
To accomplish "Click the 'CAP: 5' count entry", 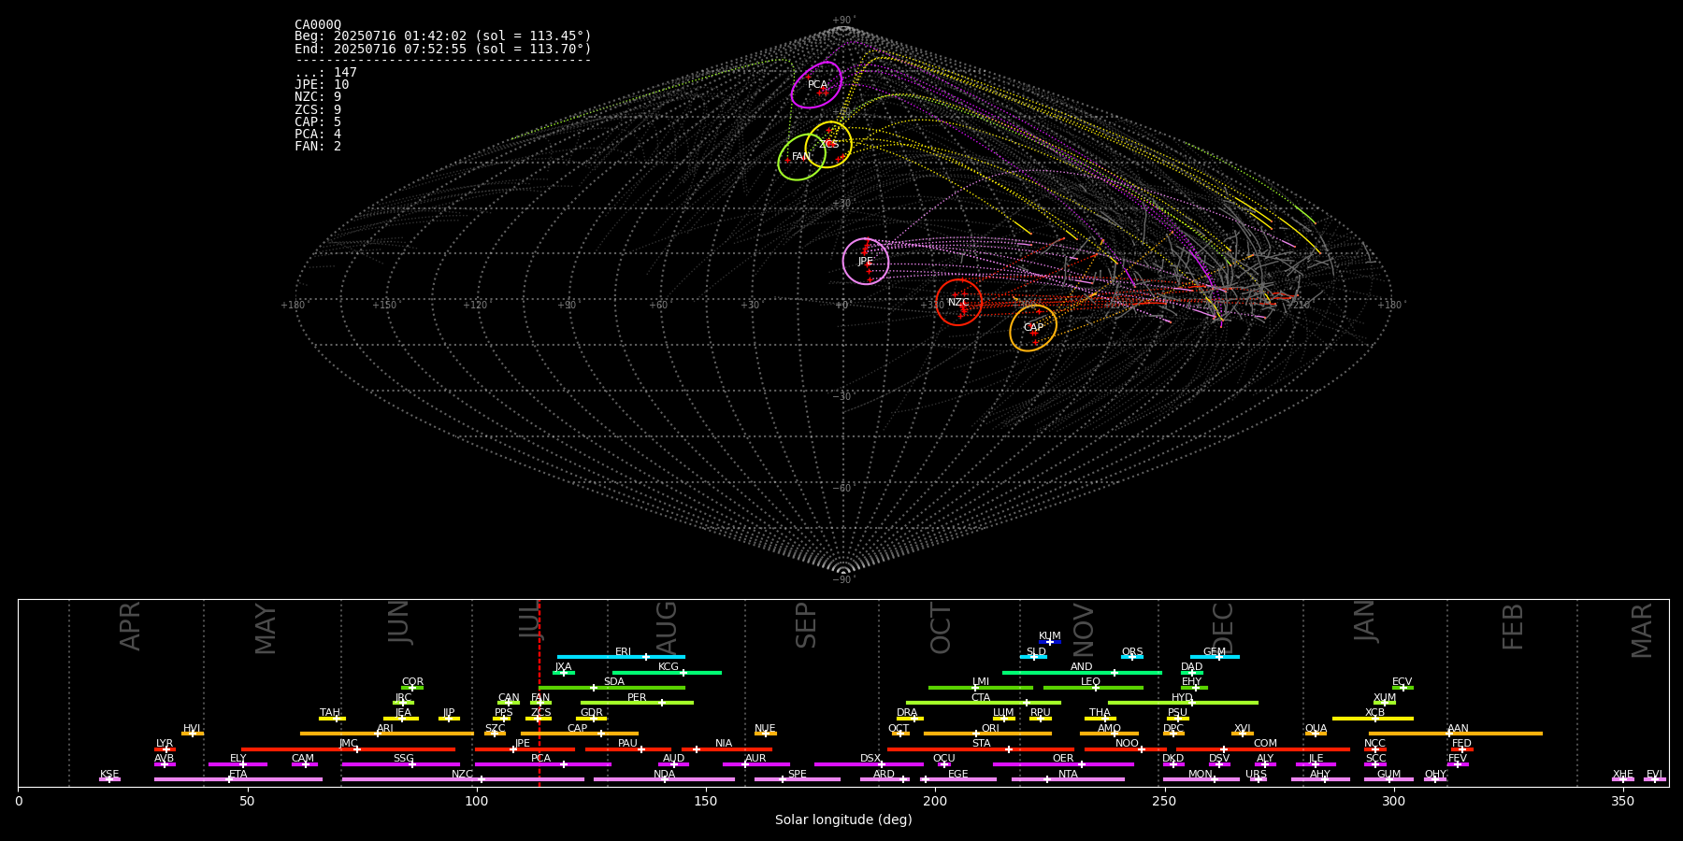I will (318, 121).
